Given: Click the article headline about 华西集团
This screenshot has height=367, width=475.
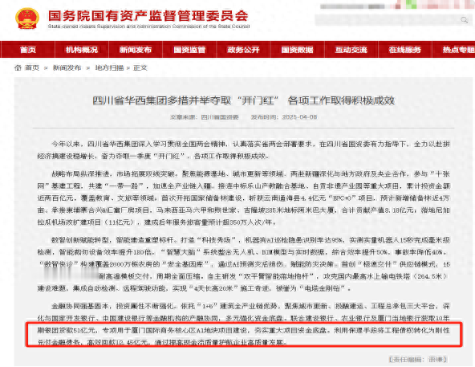Looking at the screenshot, I should [x=243, y=100].
